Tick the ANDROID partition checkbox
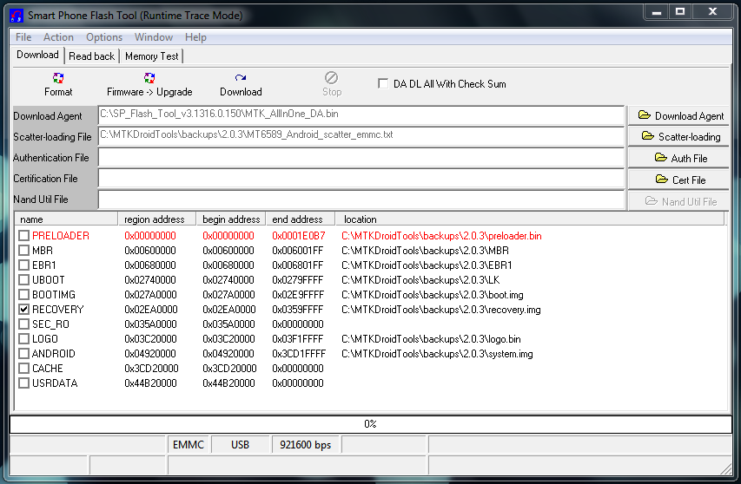 [x=24, y=354]
